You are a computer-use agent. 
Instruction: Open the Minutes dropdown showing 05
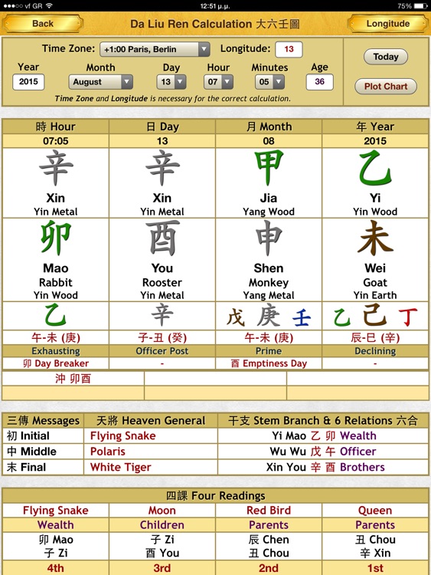coord(269,82)
